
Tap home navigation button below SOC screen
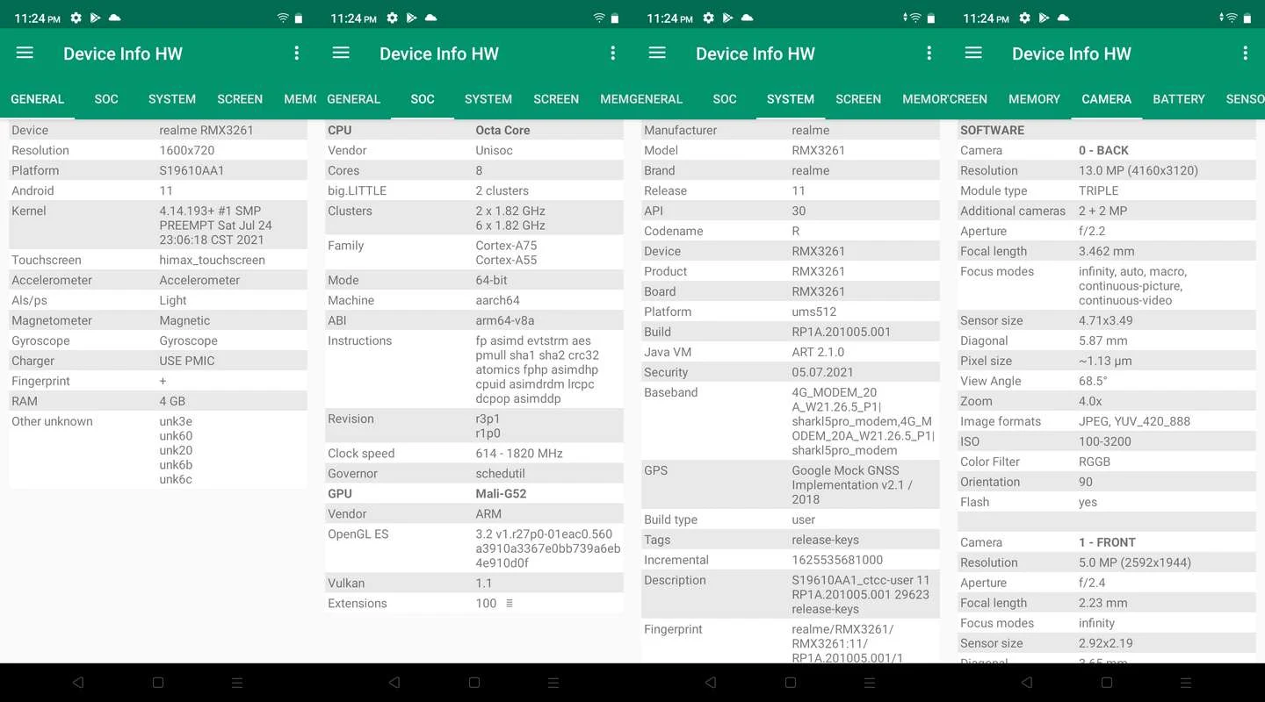tap(474, 682)
